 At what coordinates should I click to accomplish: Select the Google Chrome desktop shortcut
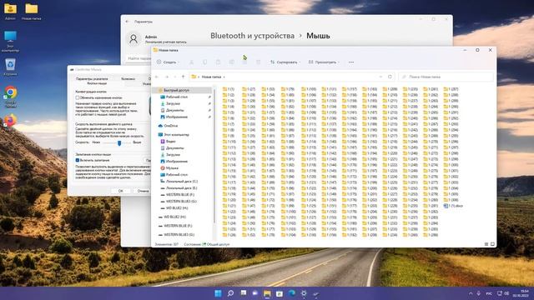[x=10, y=97]
